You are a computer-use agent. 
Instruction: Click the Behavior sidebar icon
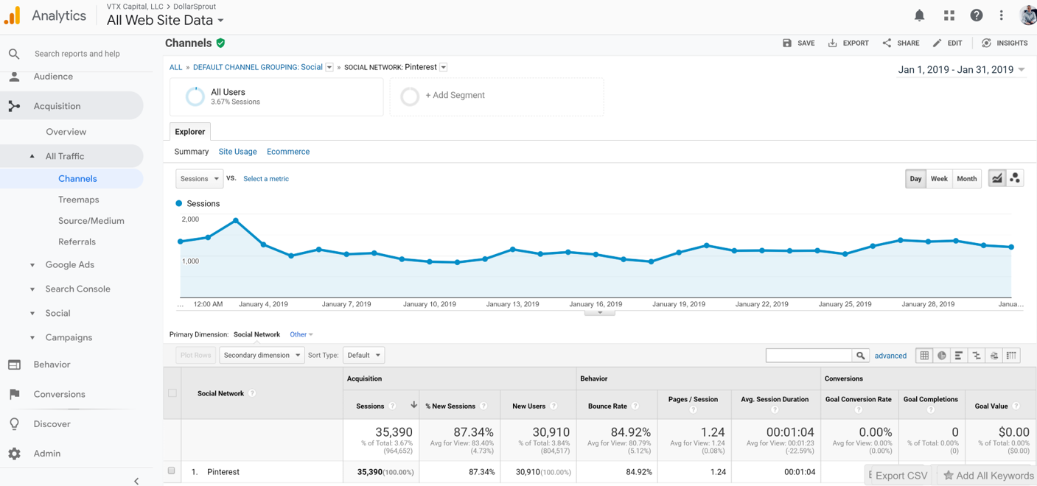coord(14,364)
